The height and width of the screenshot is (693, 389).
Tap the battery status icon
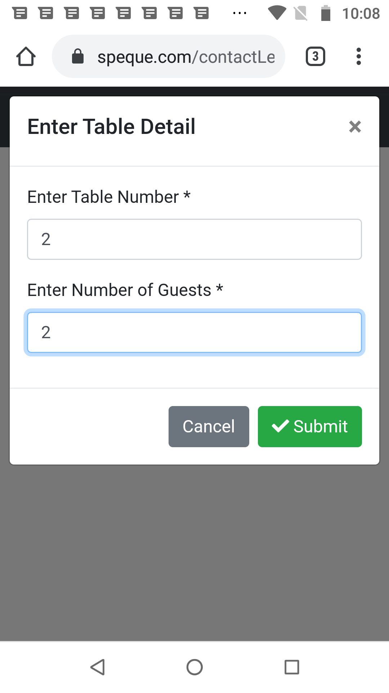tap(326, 13)
